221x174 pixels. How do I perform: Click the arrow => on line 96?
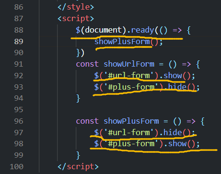tap(191, 121)
